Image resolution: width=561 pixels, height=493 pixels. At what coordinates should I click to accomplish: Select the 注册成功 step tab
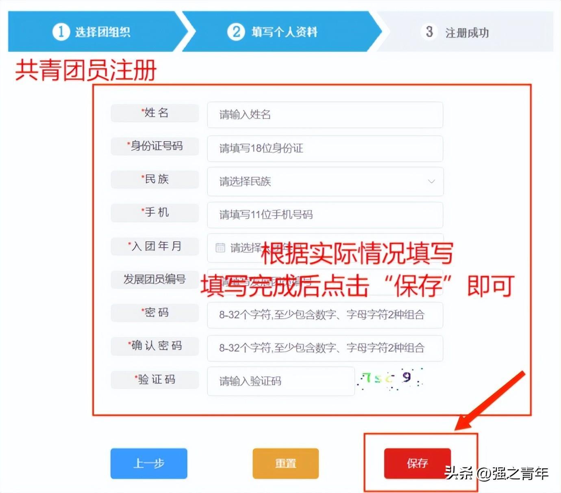tap(465, 31)
